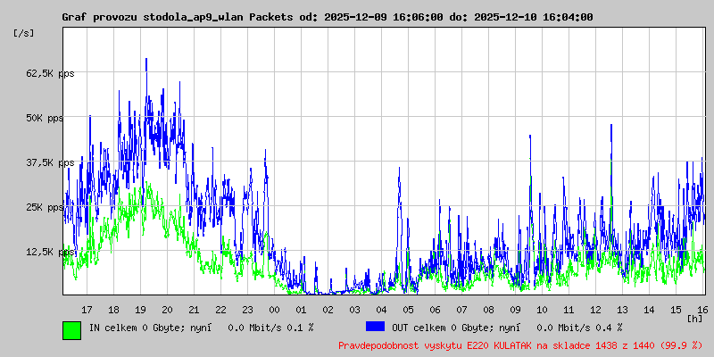
Task: Click the '04' hour label on x-axis
Action: pyautogui.click(x=382, y=310)
